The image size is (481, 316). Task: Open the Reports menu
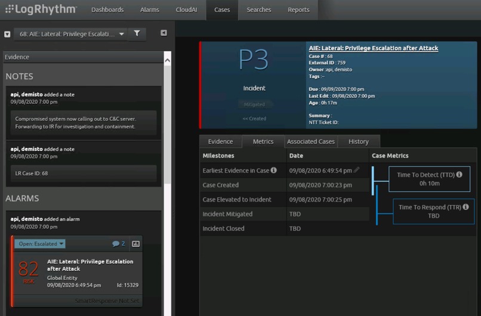pos(298,10)
